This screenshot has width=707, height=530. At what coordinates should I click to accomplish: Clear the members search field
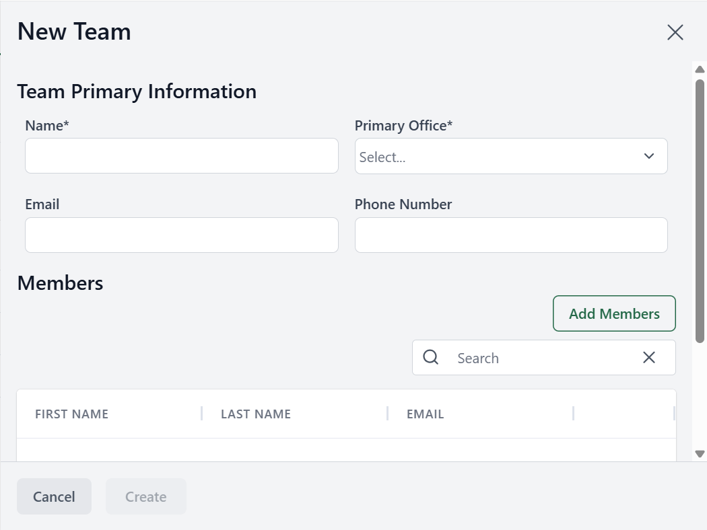(x=649, y=357)
